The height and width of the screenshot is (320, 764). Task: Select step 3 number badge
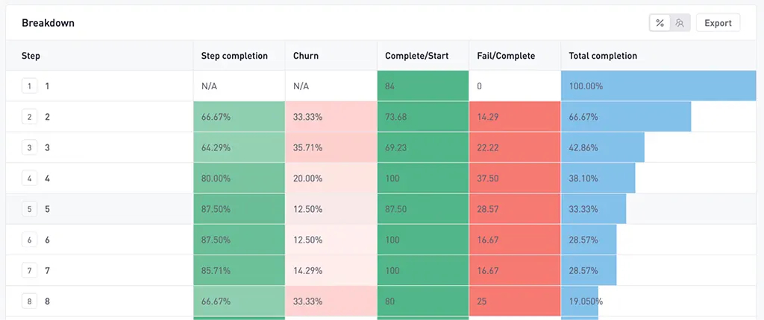click(30, 147)
